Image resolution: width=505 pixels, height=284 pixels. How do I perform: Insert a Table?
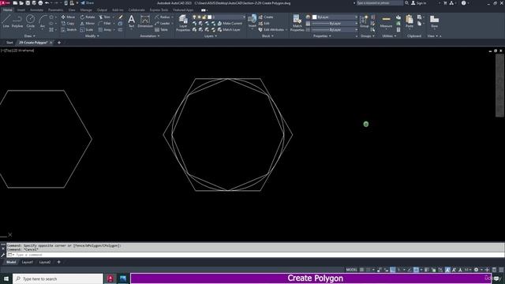pyautogui.click(x=161, y=30)
